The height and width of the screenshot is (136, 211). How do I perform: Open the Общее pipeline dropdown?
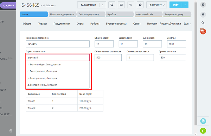51,6
